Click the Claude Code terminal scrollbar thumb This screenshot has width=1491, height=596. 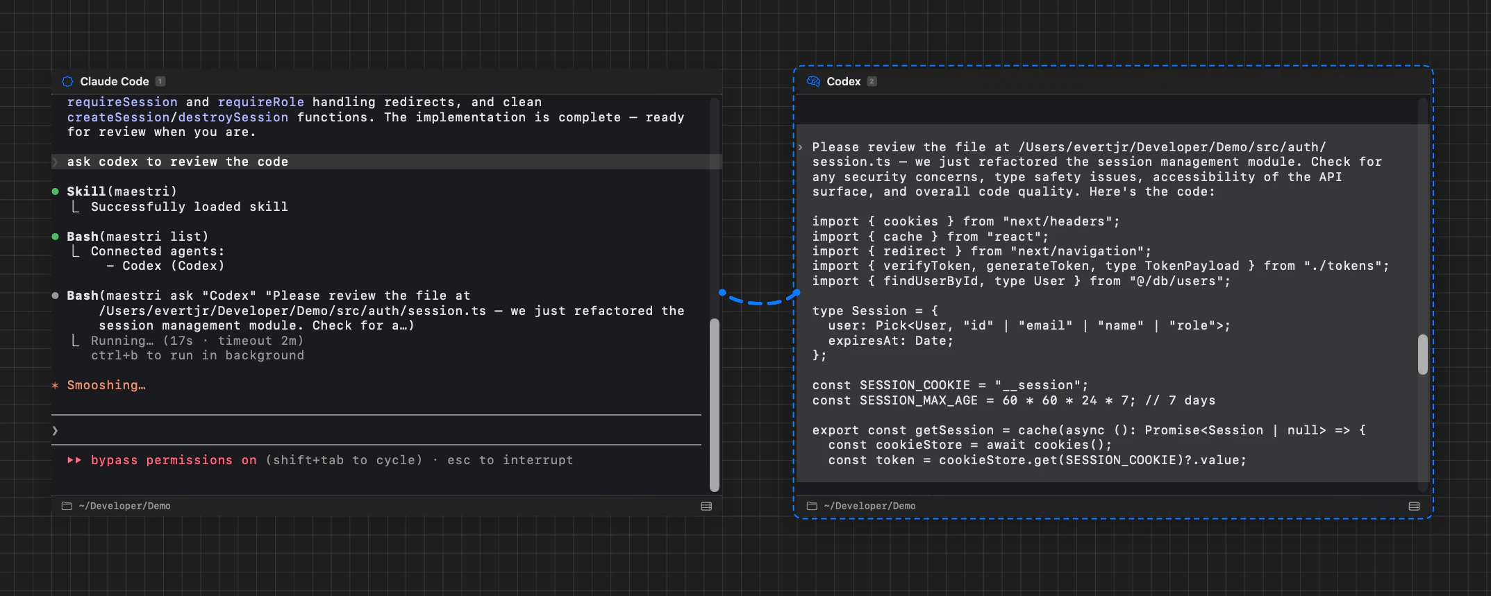point(715,405)
